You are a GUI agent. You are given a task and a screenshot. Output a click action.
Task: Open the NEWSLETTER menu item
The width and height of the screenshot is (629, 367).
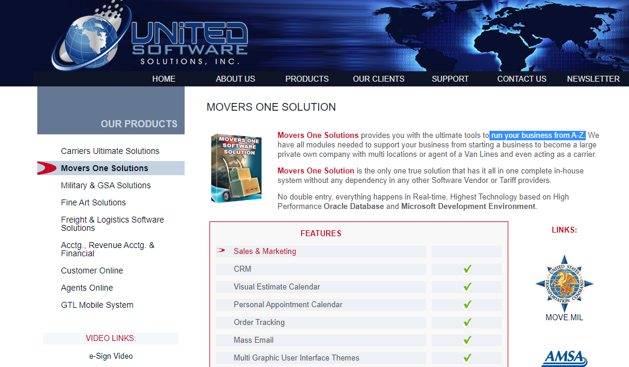[593, 79]
